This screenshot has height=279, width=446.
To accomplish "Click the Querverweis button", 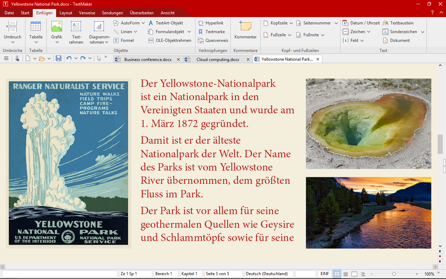I will click(x=213, y=40).
